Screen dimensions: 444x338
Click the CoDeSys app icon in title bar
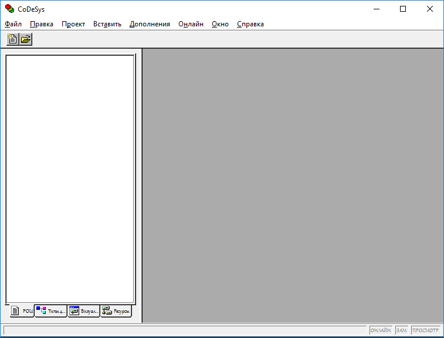click(x=9, y=9)
